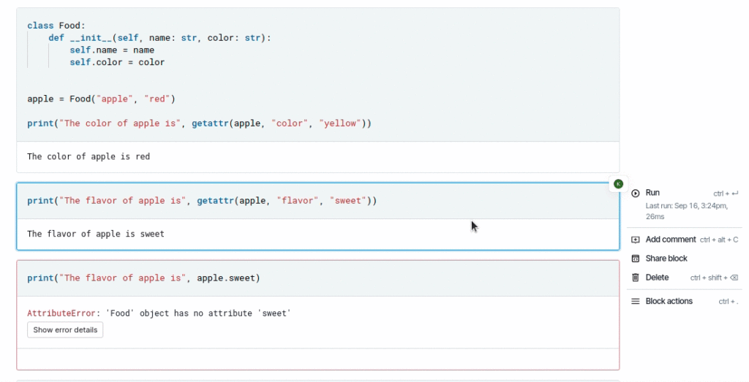
Task: Click the empty area beneath error details
Action: (318, 359)
